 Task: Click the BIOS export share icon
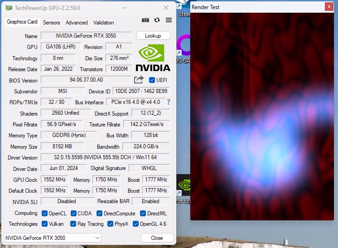139,80
